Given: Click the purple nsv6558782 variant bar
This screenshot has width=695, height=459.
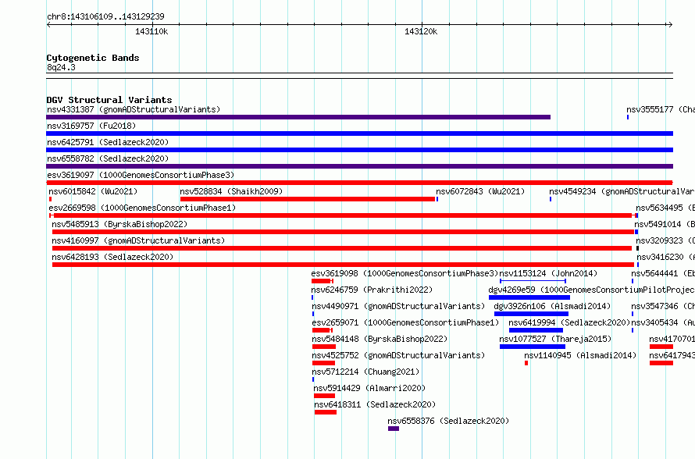Looking at the screenshot, I should pos(359,166).
